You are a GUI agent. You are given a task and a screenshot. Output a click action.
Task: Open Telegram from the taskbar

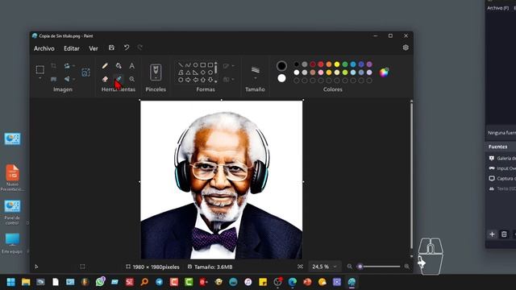coord(160,282)
